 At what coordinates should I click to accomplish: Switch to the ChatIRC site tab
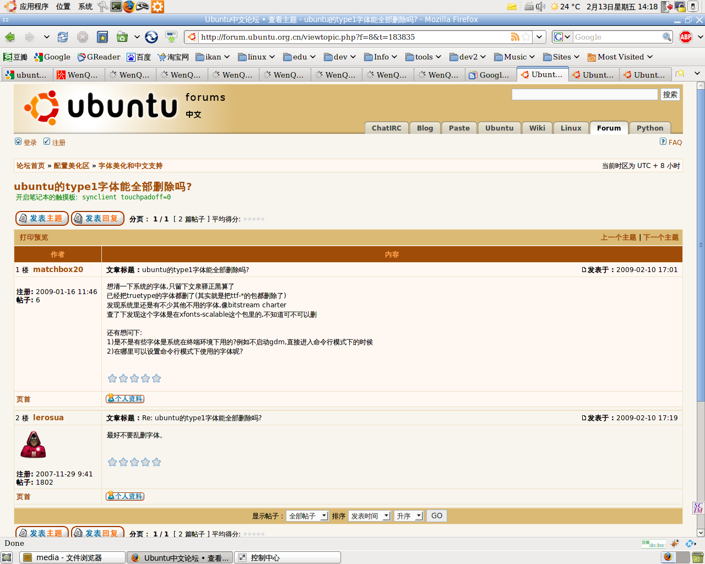pyautogui.click(x=387, y=128)
